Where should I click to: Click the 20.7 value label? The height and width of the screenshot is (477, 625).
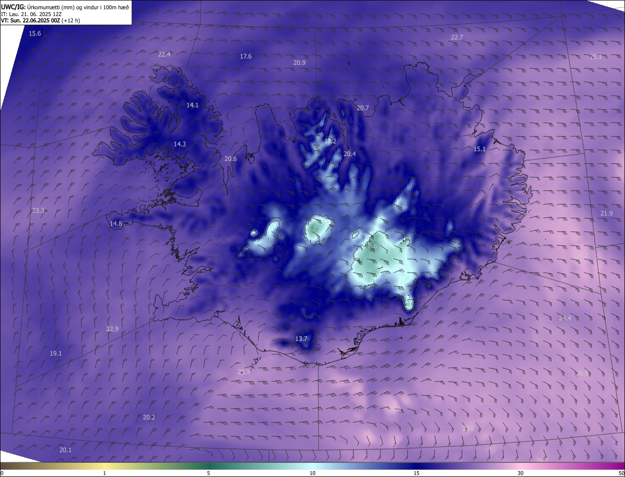tap(363, 108)
